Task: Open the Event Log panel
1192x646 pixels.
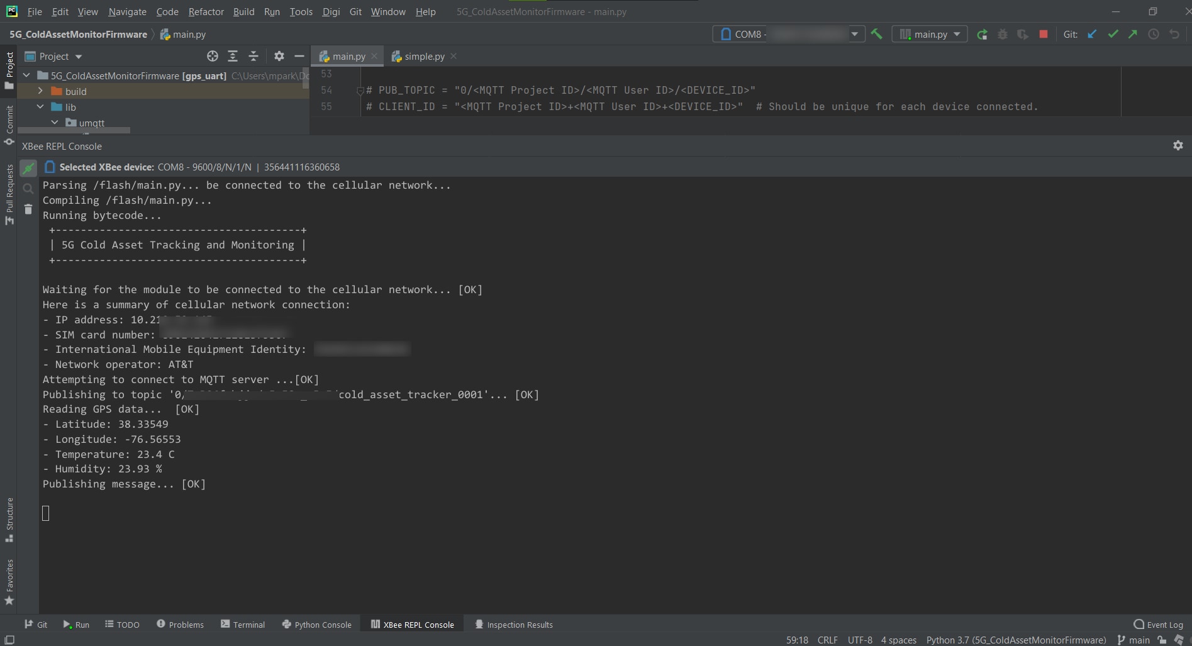Action: 1159,624
